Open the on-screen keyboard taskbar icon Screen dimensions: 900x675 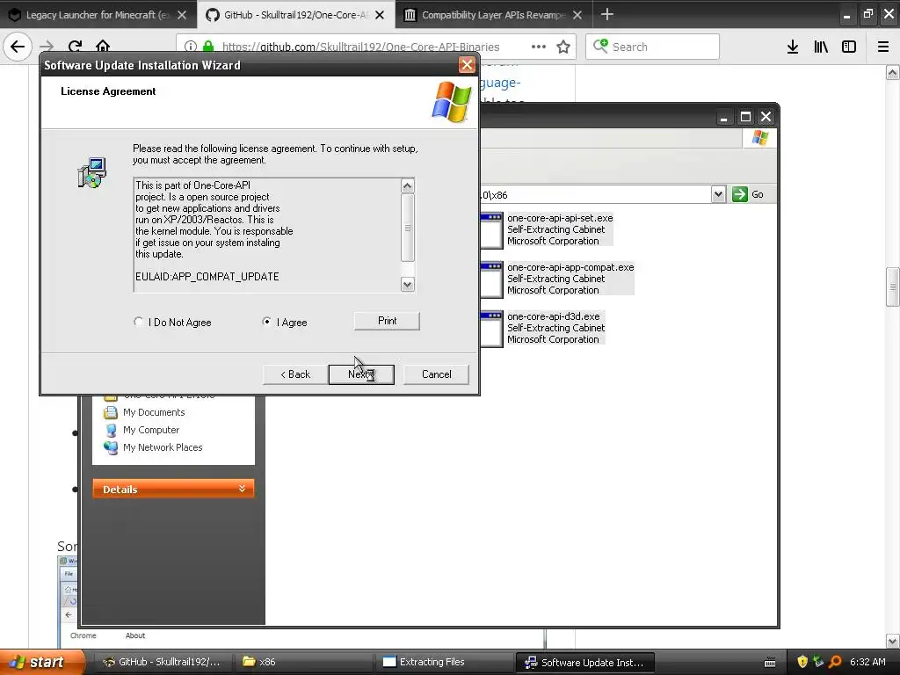pyautogui.click(x=770, y=663)
